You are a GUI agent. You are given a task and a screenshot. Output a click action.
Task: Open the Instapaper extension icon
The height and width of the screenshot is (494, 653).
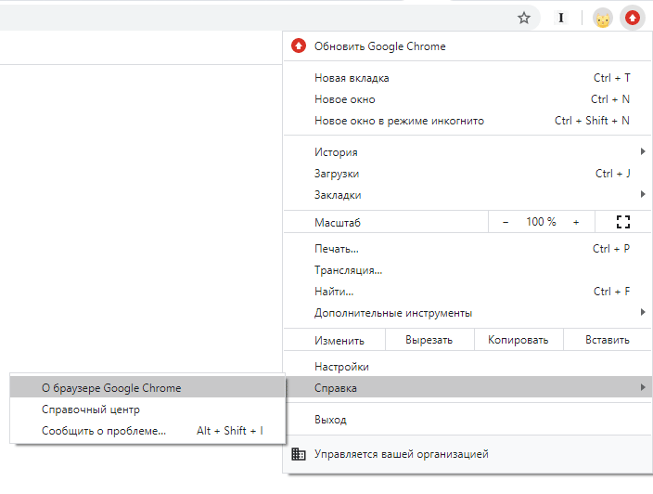(x=561, y=18)
